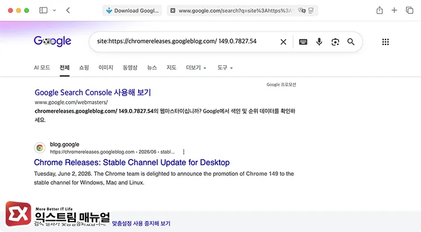421x232 pixels.
Task: Open the on-screen keyboard input tool
Action: [x=303, y=42]
